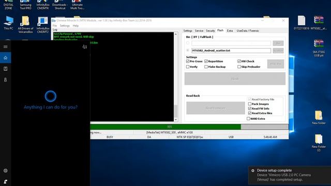The width and height of the screenshot is (331, 186).
Task: Enable the NAND Extra checkbox
Action: (248, 118)
